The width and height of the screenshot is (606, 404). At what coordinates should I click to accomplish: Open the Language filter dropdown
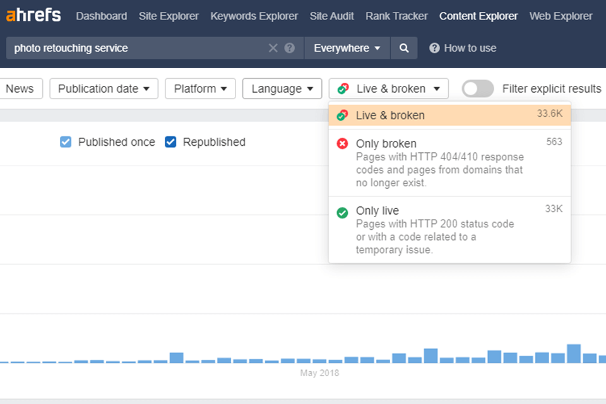[282, 88]
